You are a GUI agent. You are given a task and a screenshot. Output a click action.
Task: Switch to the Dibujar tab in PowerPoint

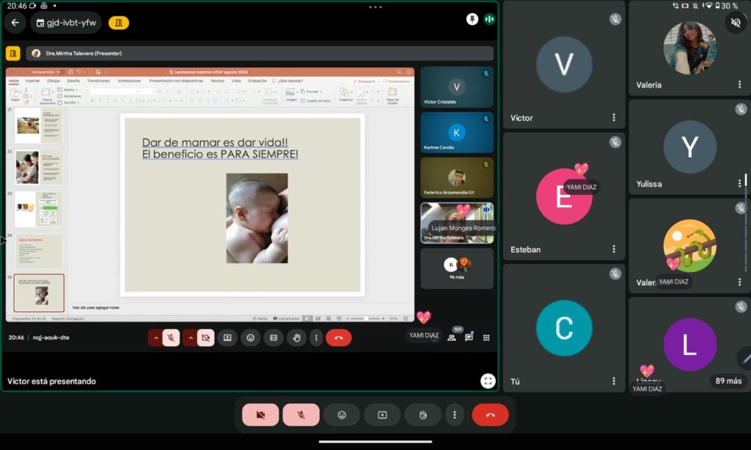point(53,81)
